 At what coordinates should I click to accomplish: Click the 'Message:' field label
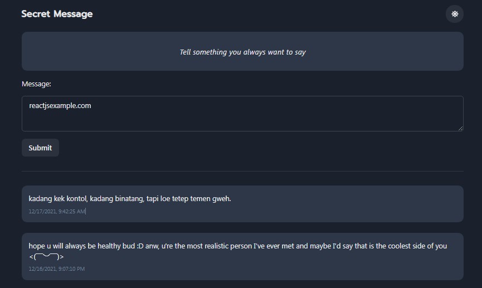36,84
